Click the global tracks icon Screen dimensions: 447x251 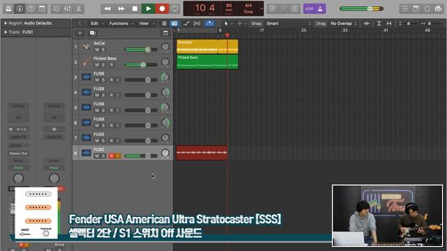pyautogui.click(x=166, y=33)
